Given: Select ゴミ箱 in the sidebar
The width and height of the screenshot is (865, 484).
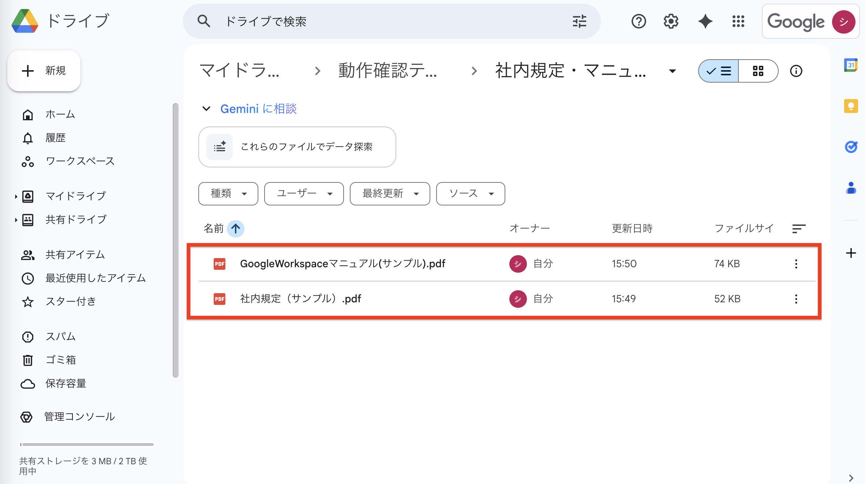Looking at the screenshot, I should pos(61,360).
